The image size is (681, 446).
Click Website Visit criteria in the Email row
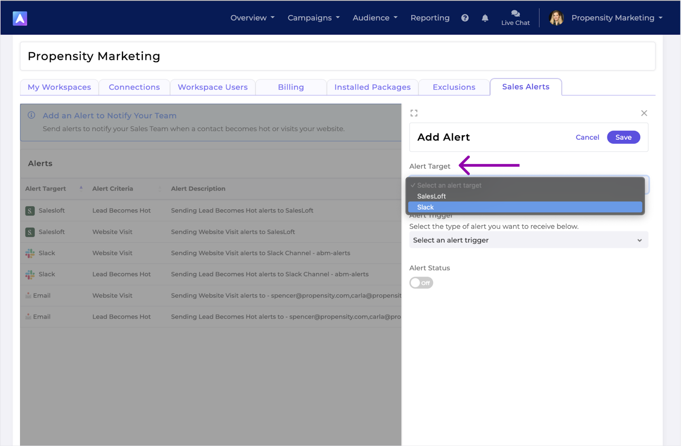112,295
